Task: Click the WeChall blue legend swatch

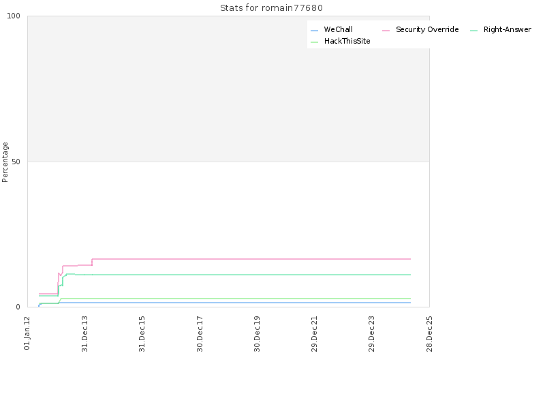Action: 314,31
